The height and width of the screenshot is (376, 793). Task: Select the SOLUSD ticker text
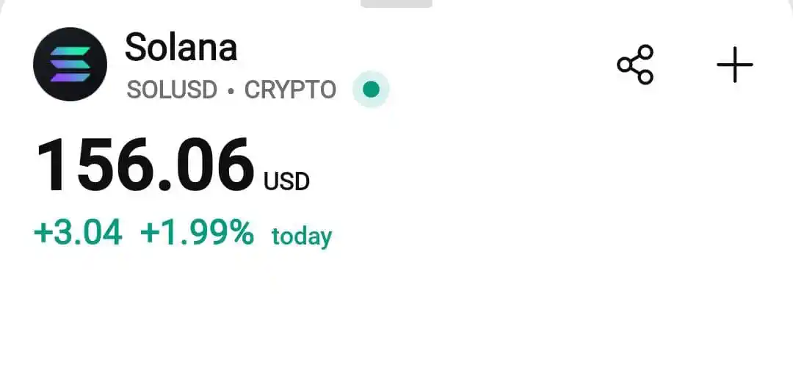click(x=172, y=90)
